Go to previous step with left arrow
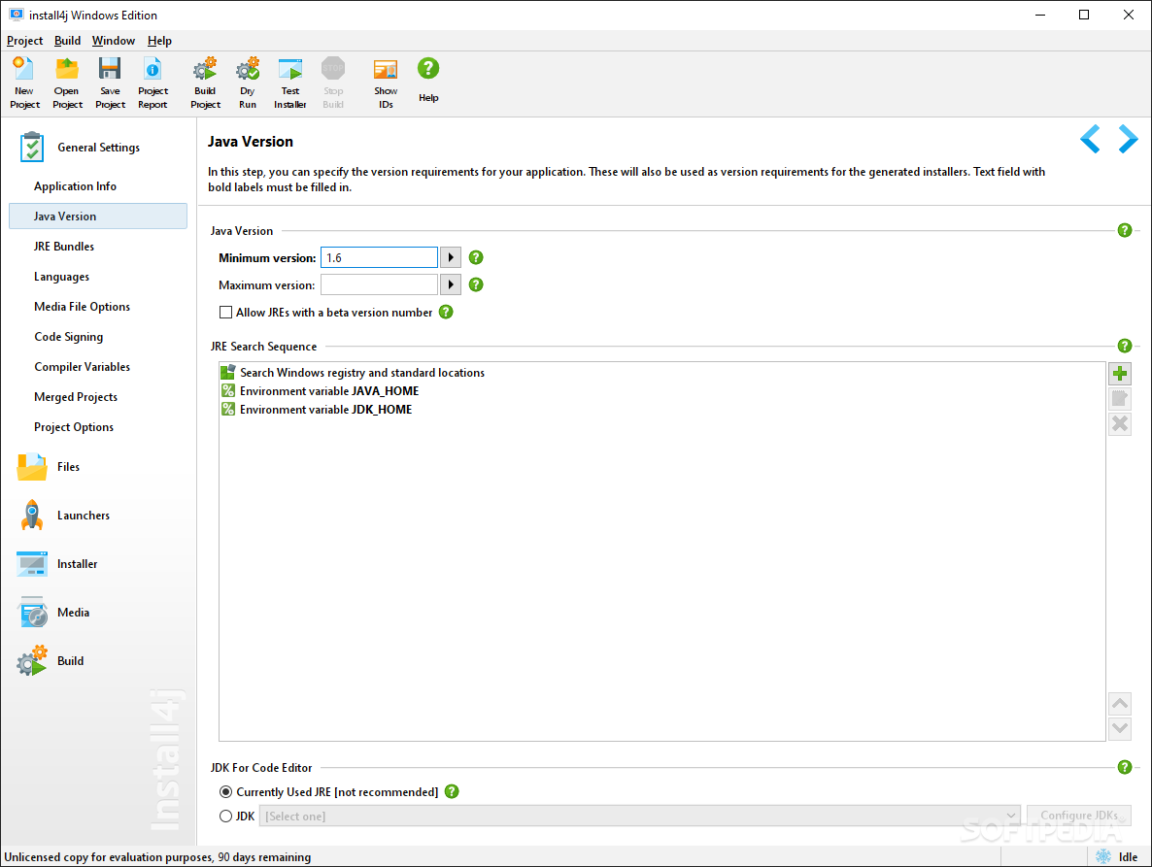 tap(1090, 139)
